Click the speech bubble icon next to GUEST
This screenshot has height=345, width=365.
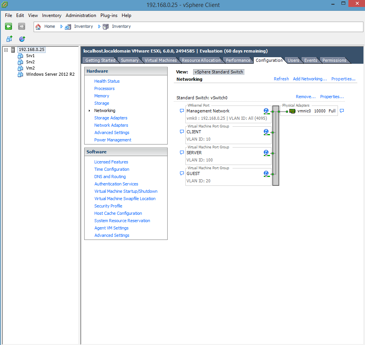(x=182, y=173)
